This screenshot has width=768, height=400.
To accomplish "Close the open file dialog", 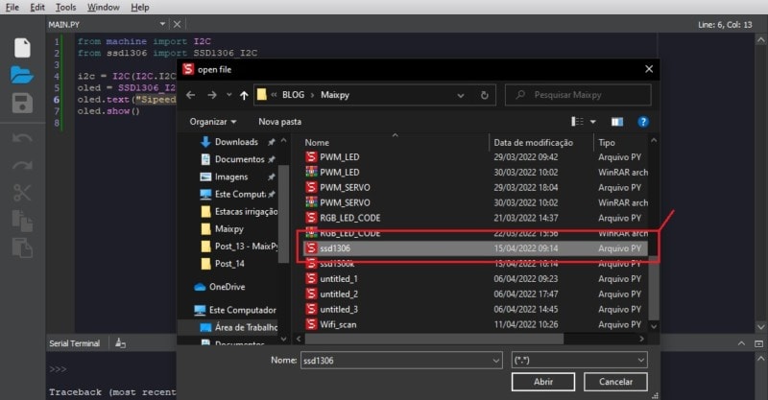I will [x=649, y=69].
